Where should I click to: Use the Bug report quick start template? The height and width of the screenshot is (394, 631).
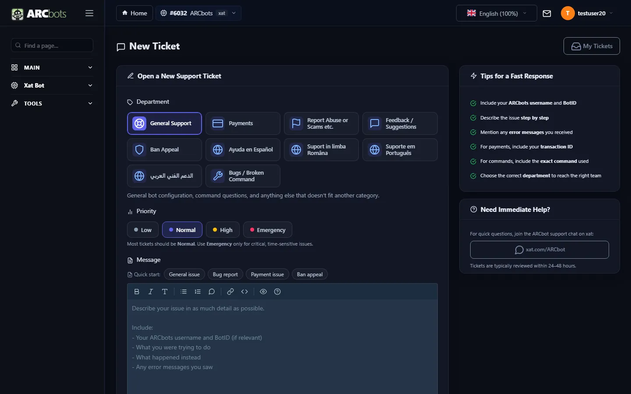(x=225, y=274)
